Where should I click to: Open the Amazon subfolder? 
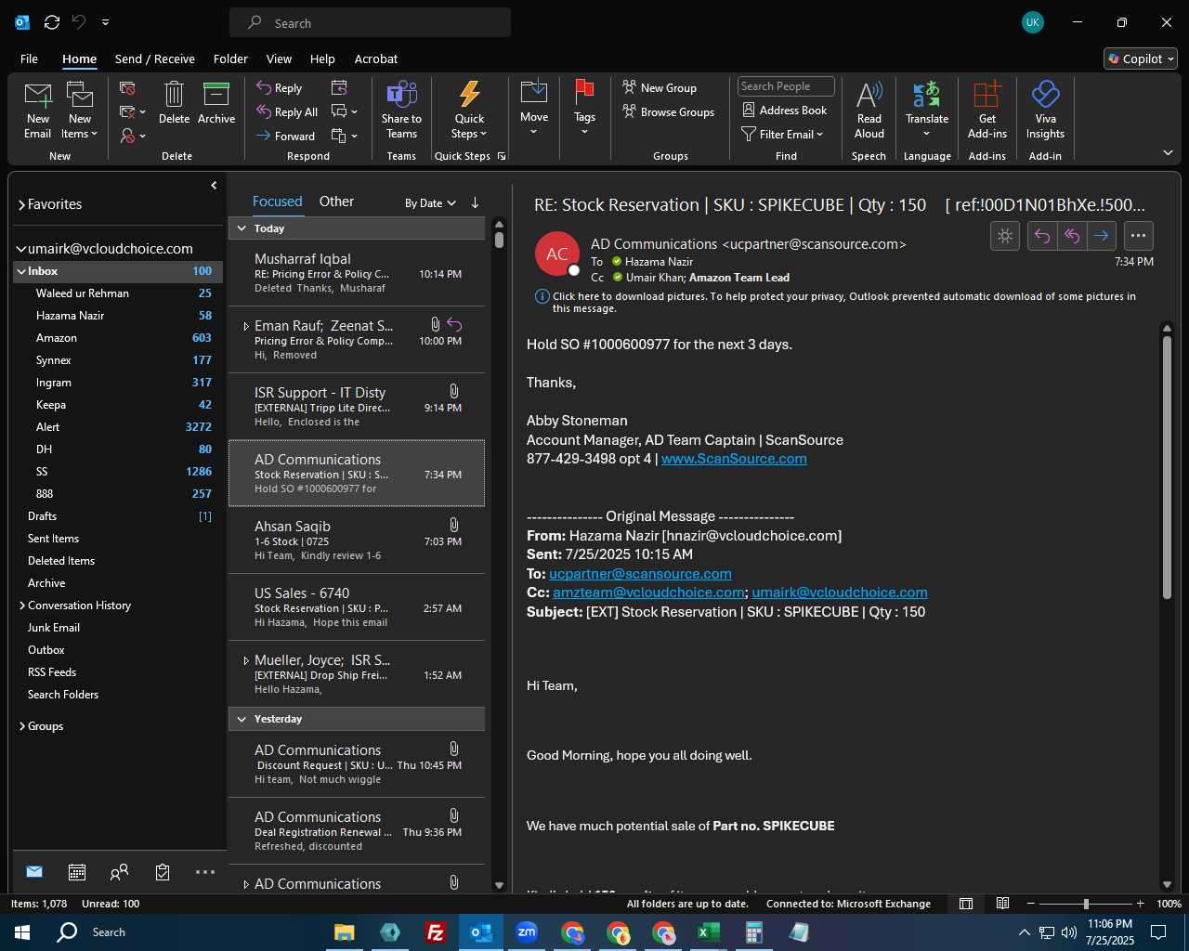coord(57,338)
